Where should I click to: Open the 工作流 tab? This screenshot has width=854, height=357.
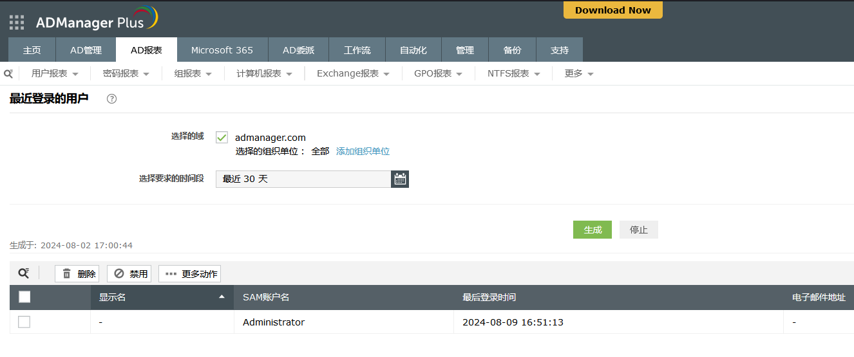coord(357,50)
